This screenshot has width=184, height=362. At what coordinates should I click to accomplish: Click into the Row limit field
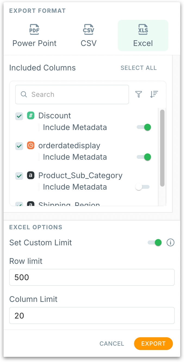click(x=92, y=277)
